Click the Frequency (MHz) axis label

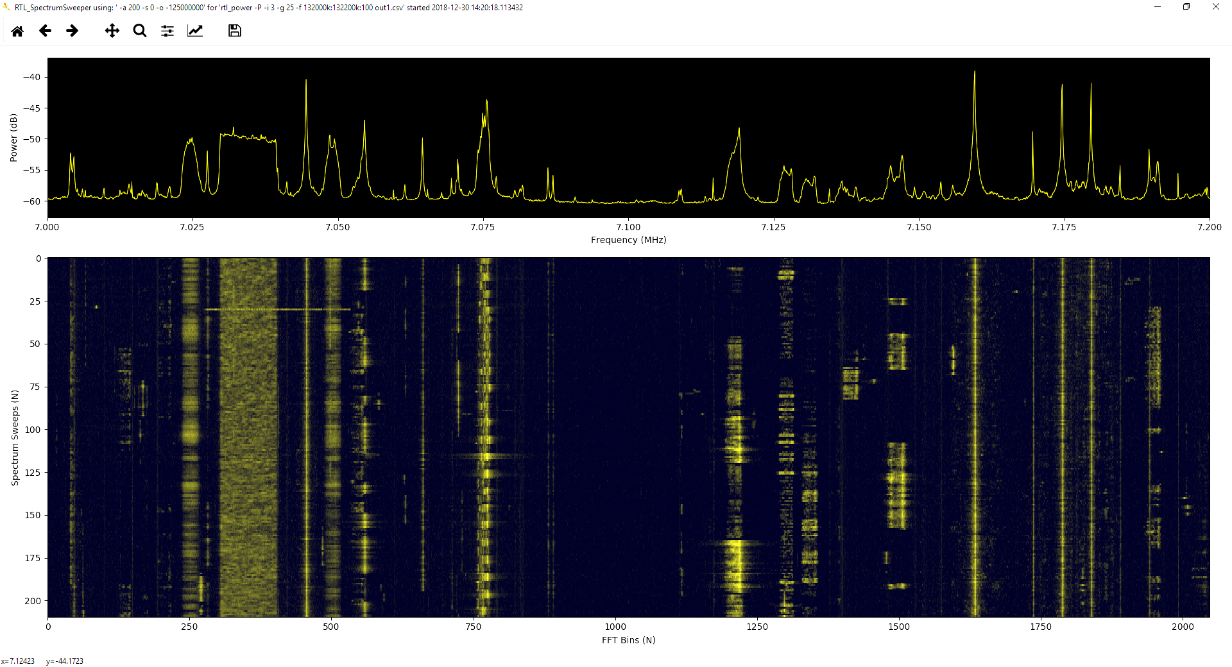(x=628, y=240)
